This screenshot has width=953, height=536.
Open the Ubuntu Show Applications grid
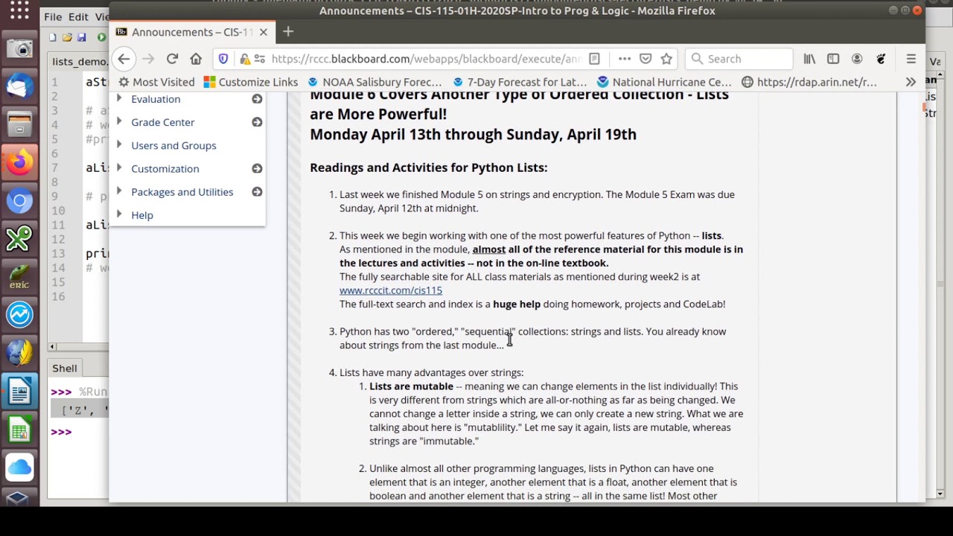19,10
